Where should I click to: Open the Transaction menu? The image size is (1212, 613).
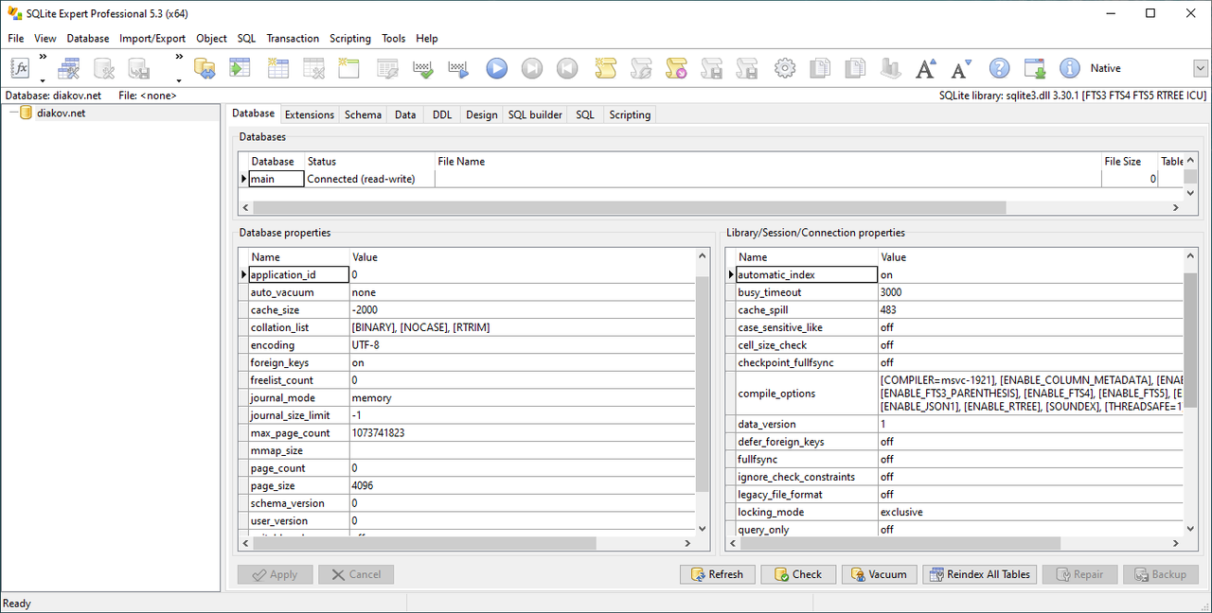(293, 39)
